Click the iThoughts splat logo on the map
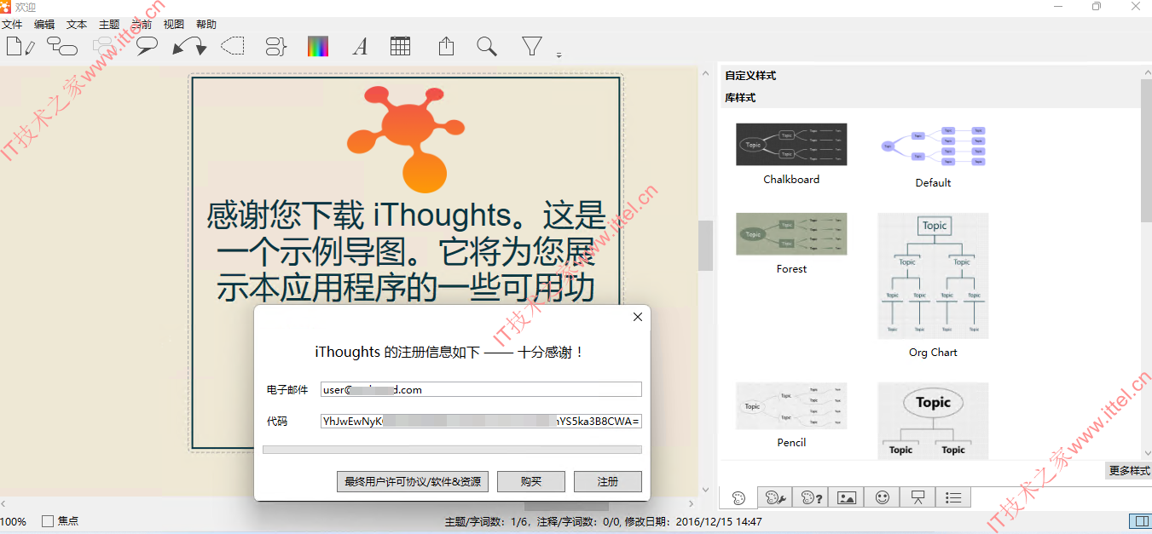 click(406, 138)
